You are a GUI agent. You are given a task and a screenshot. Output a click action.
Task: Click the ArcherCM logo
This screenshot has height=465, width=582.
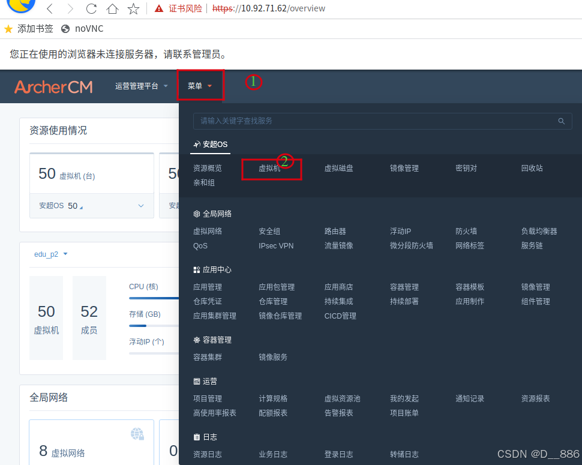click(53, 87)
